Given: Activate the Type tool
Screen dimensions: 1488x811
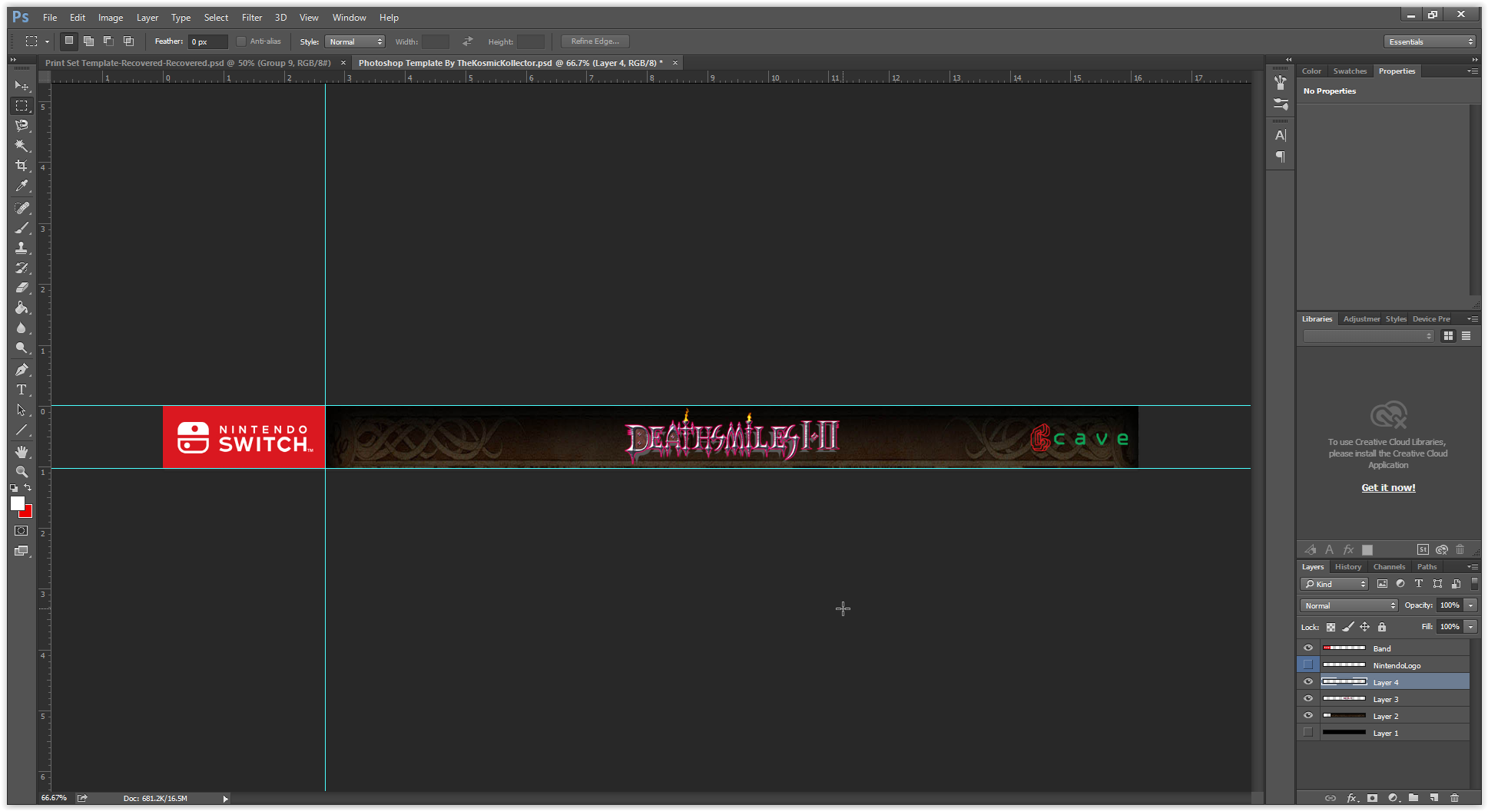Looking at the screenshot, I should (x=22, y=390).
